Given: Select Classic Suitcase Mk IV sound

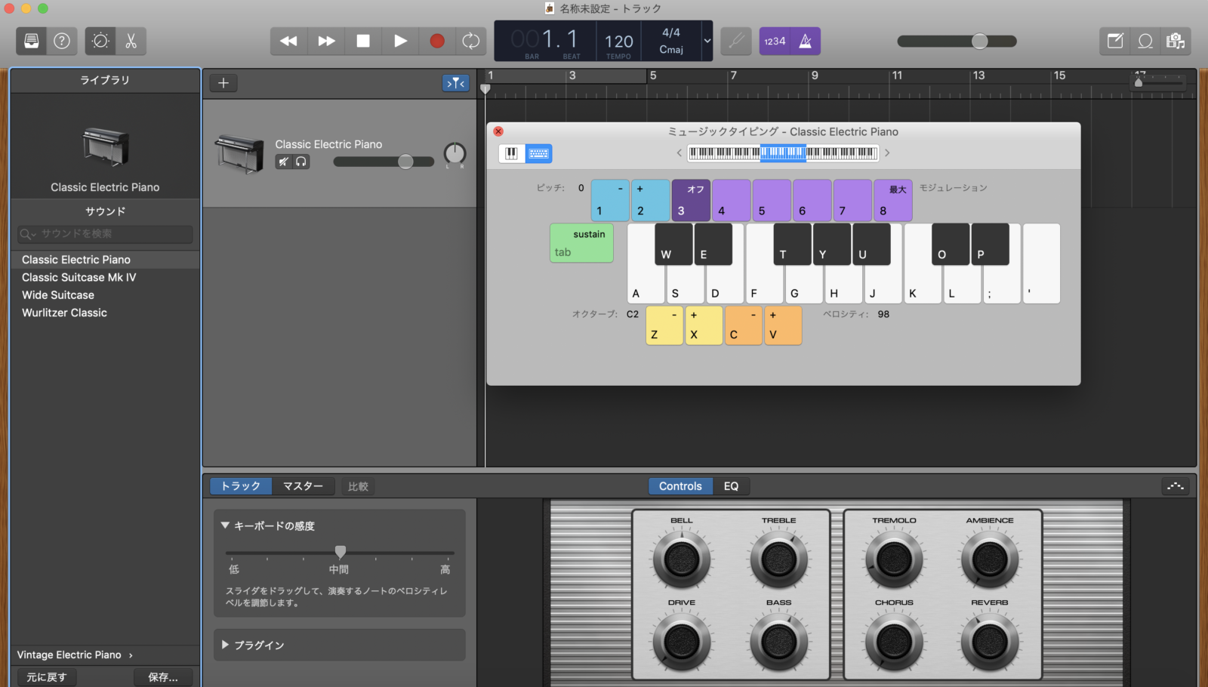Looking at the screenshot, I should pos(105,277).
